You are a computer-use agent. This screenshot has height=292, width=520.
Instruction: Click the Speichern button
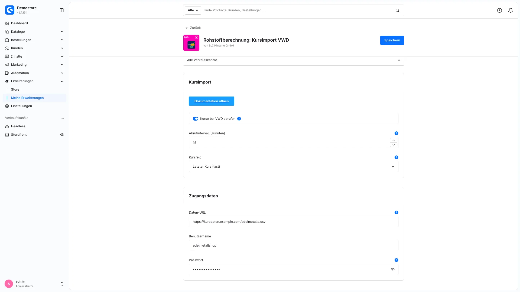(392, 40)
